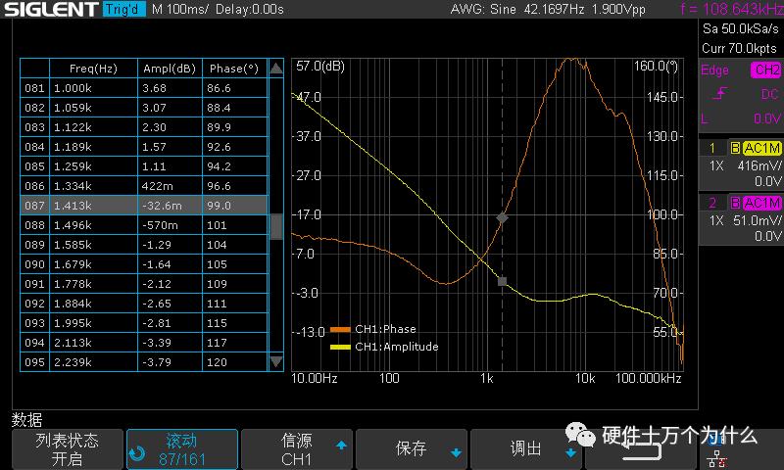The height and width of the screenshot is (470, 784).
Task: Click the AC1M coupling badge of channel 2
Action: click(x=761, y=203)
